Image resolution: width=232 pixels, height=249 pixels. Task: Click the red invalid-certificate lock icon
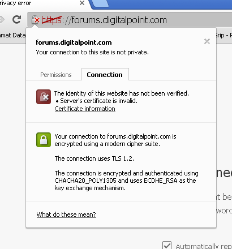44,97
